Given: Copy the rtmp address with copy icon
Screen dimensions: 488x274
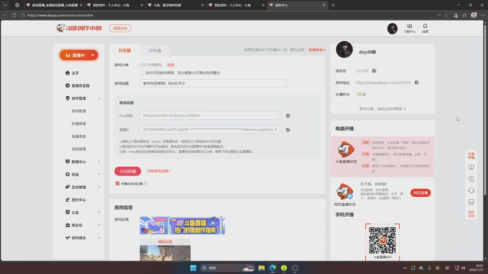Looking at the screenshot, I should point(288,116).
